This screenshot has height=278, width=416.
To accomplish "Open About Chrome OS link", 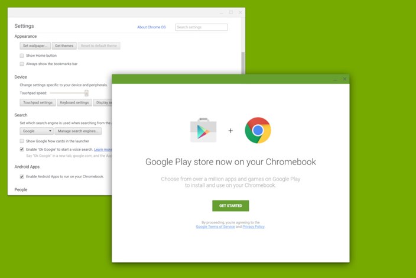I will pyautogui.click(x=151, y=27).
